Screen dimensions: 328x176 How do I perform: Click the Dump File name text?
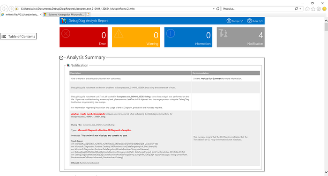tap(98, 125)
